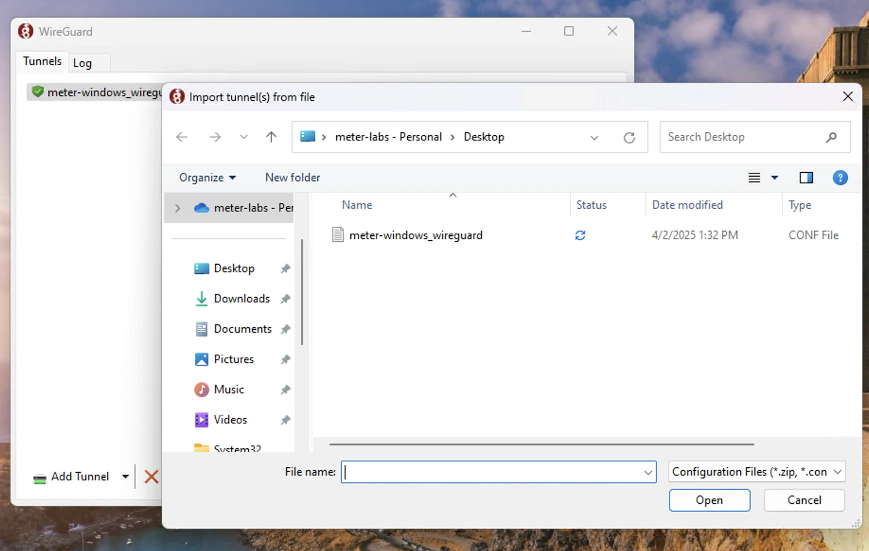Expand the Add Tunnel dropdown arrow
This screenshot has height=551, width=869.
pos(125,477)
